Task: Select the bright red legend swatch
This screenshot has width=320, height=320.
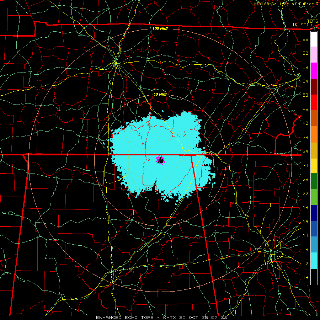Action: (314, 102)
